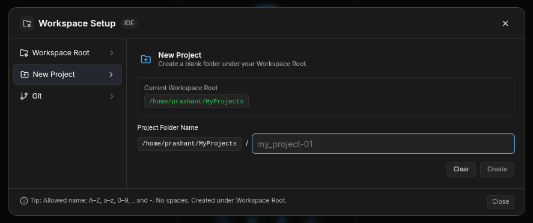This screenshot has width=533, height=223.
Task: Click the Project Folder Name label
Action: (168, 128)
